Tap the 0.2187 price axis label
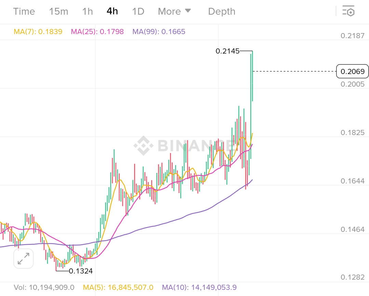 [x=353, y=36]
